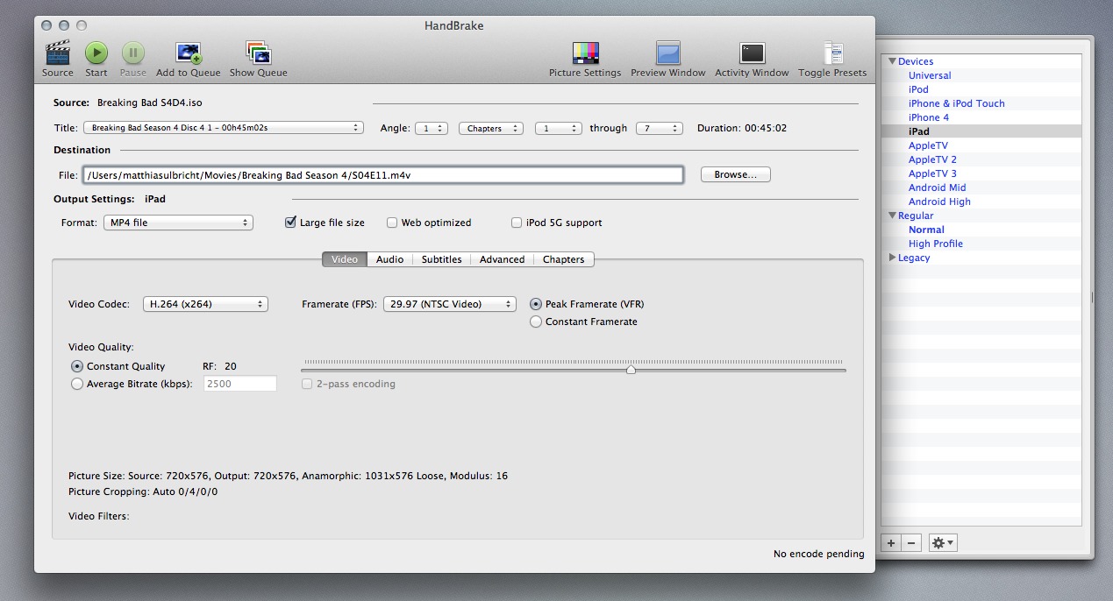Collapse the Devices preset group
The height and width of the screenshot is (601, 1113).
893,61
